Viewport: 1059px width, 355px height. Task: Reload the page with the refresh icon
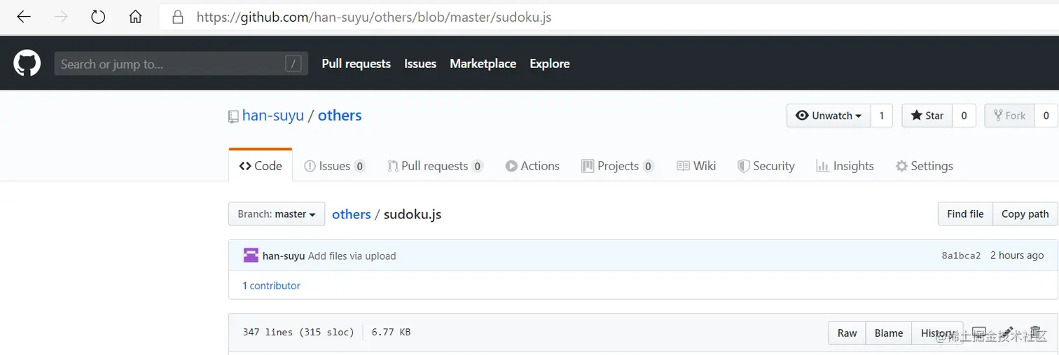click(x=98, y=18)
